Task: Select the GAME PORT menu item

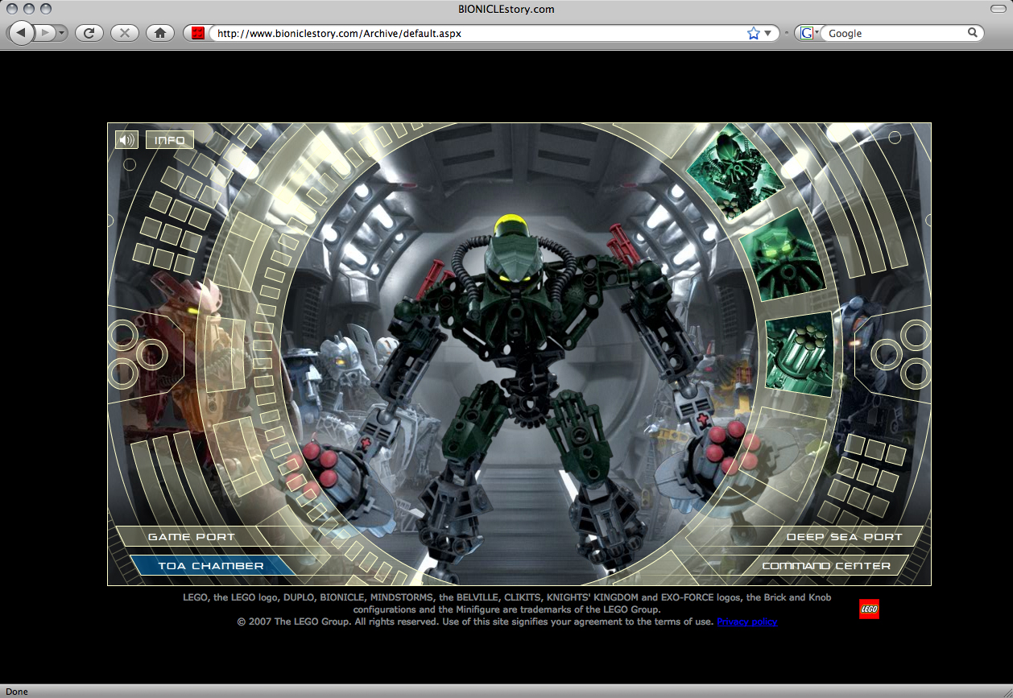Action: 191,537
